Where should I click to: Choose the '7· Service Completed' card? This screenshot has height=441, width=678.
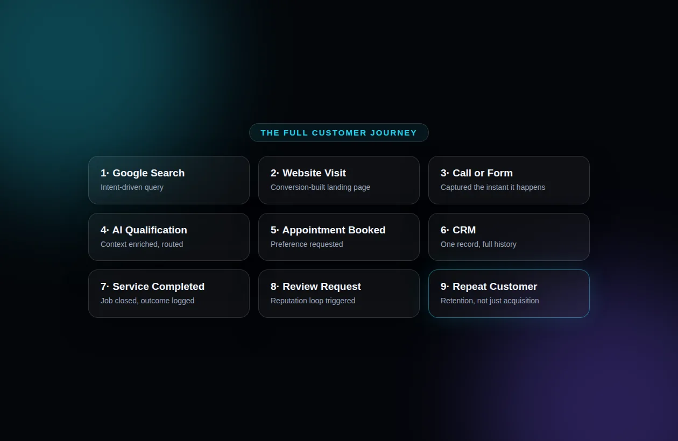pos(169,294)
